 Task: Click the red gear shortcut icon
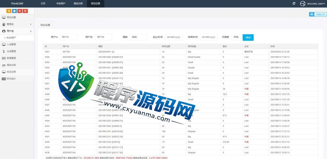26,11
